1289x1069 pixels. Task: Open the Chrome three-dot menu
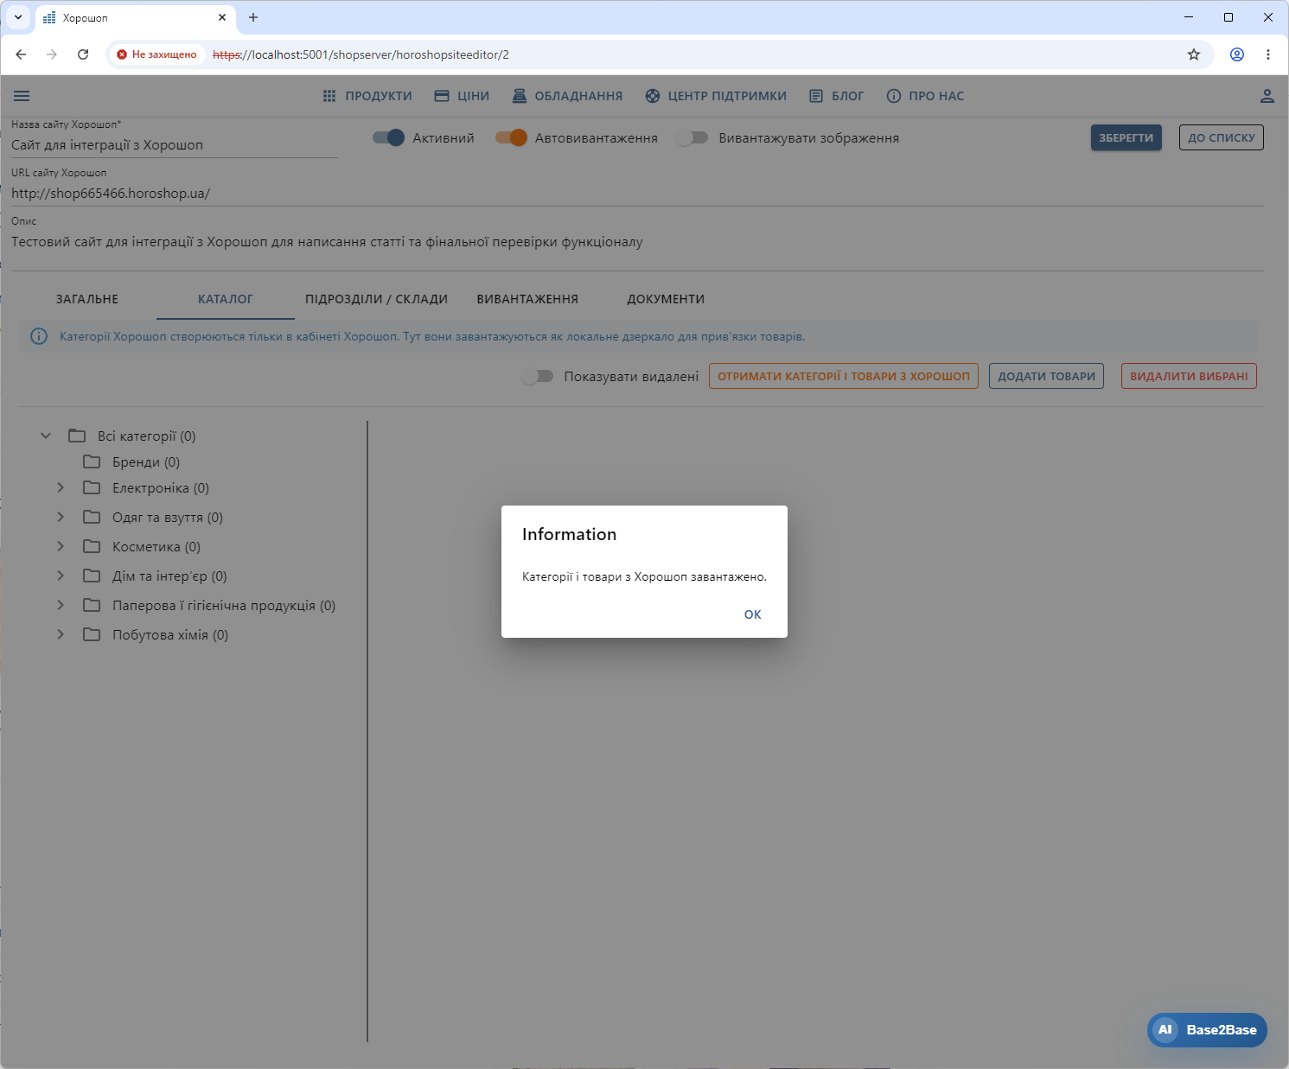tap(1268, 54)
